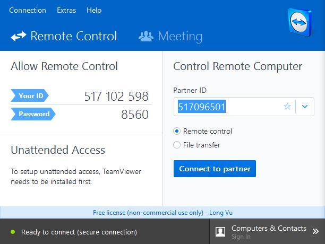Click Sign In under Computers & Contacts
The height and width of the screenshot is (244, 325).
pyautogui.click(x=241, y=237)
